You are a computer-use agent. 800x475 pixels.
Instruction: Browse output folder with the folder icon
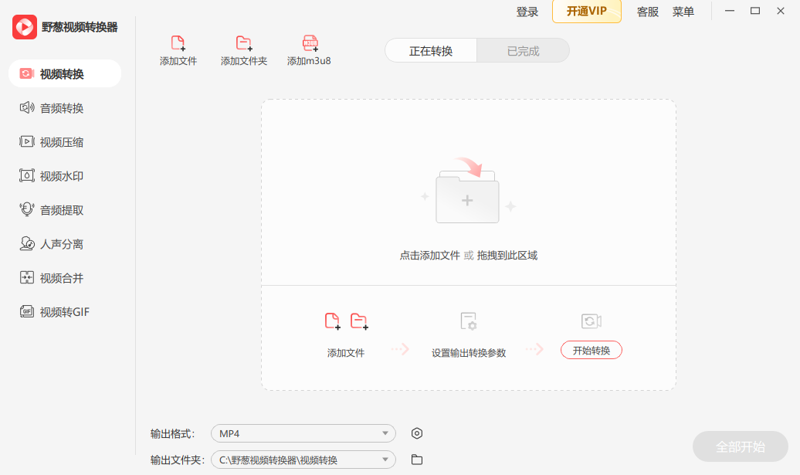tap(416, 460)
